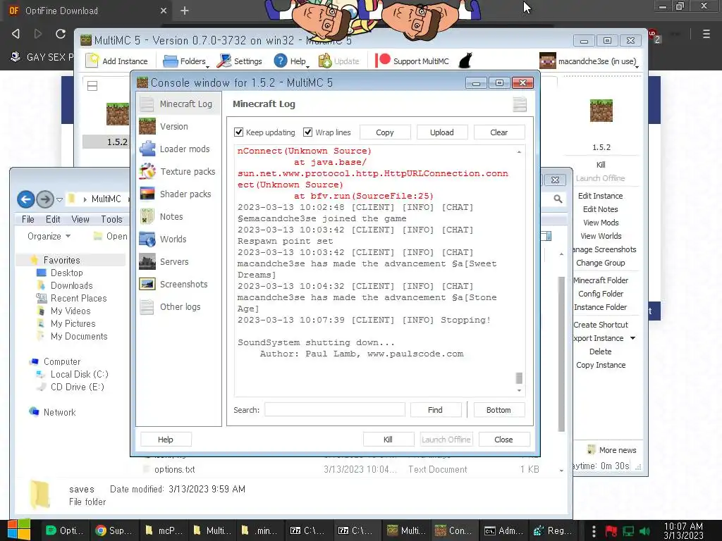Viewport: 722px width, 541px height.
Task: Select the options.txt file in Explorer
Action: tap(175, 470)
